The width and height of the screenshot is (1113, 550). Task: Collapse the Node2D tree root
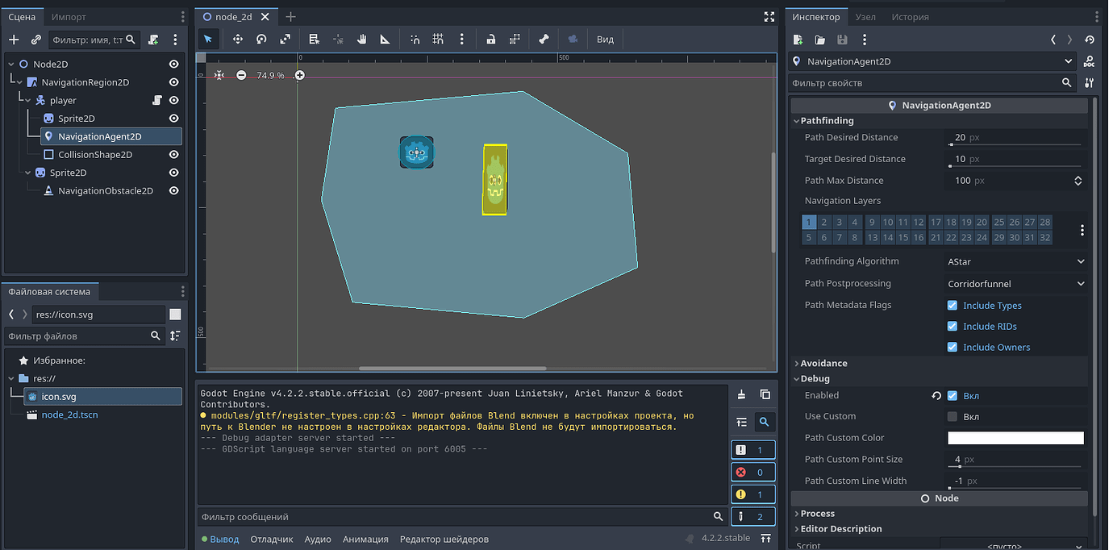[x=10, y=64]
